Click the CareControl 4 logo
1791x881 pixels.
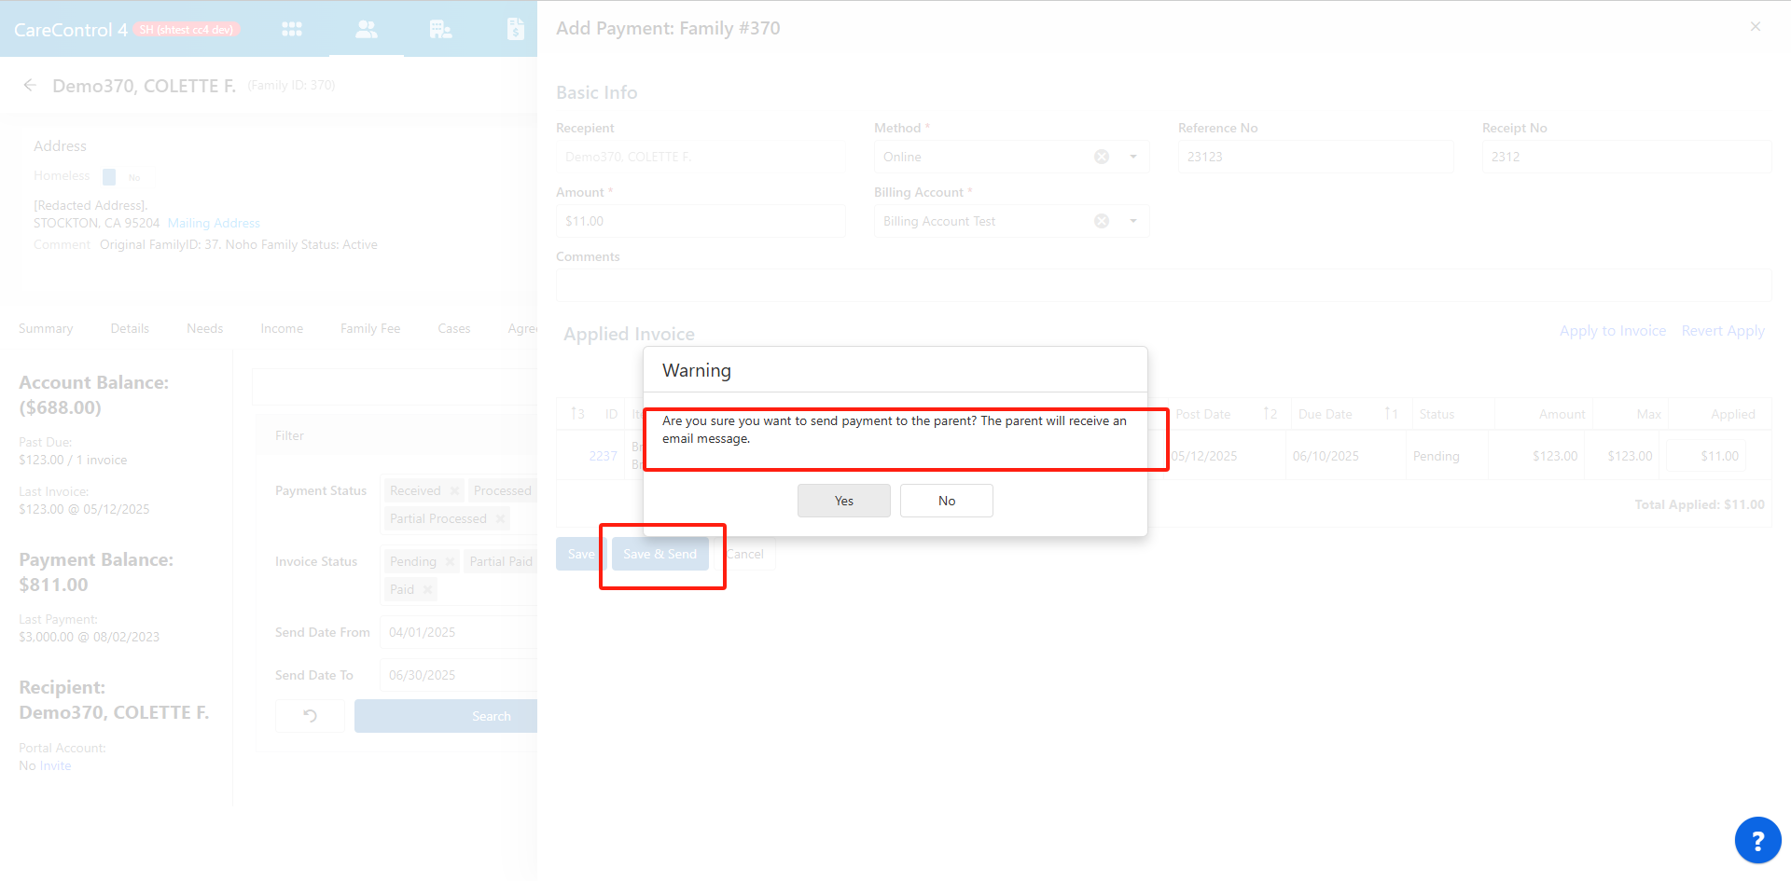70,30
